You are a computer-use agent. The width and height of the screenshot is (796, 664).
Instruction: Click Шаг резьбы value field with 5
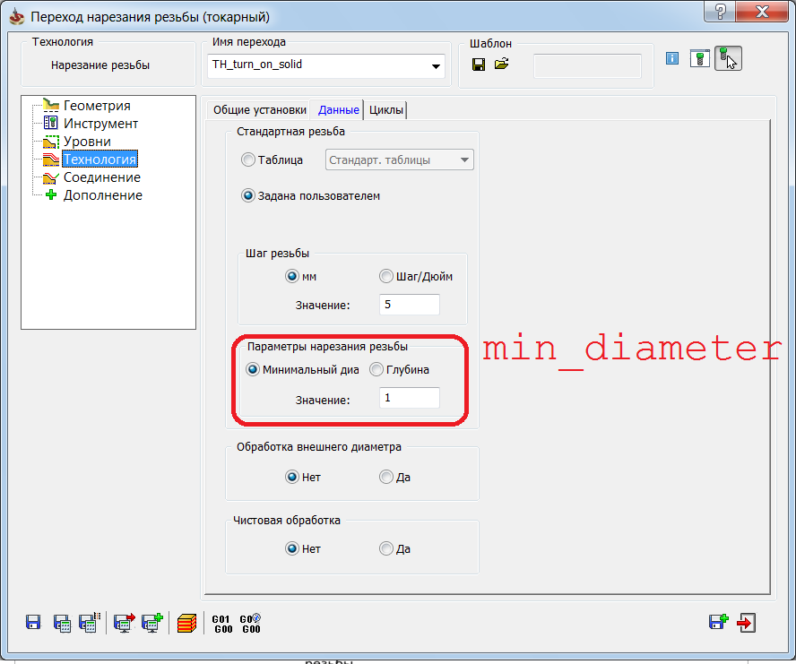pyautogui.click(x=409, y=305)
